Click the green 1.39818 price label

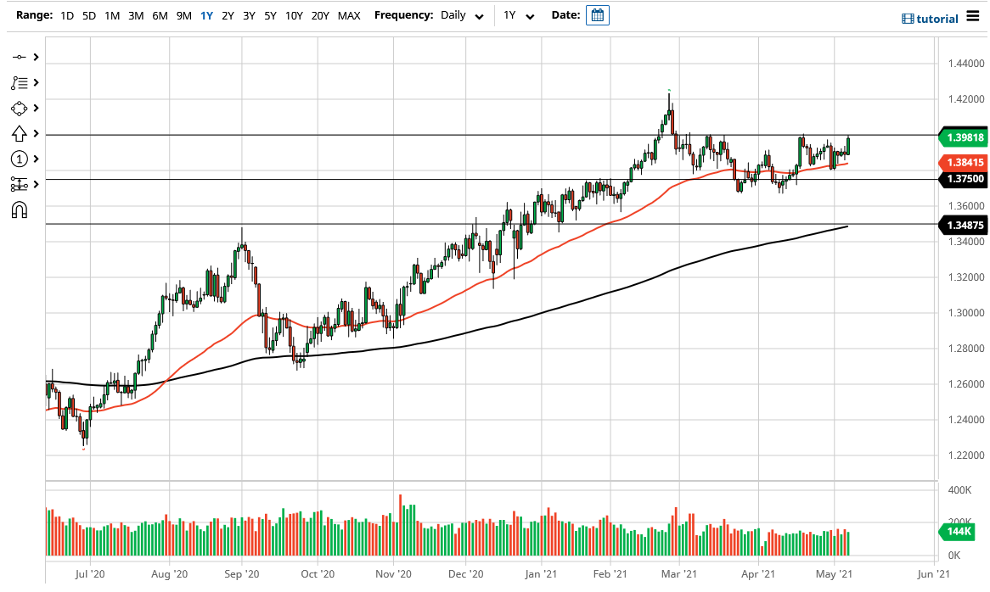964,137
